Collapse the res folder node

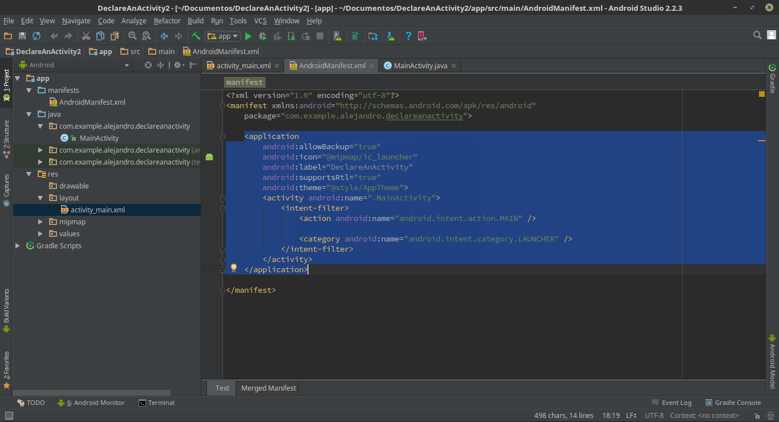pos(29,174)
